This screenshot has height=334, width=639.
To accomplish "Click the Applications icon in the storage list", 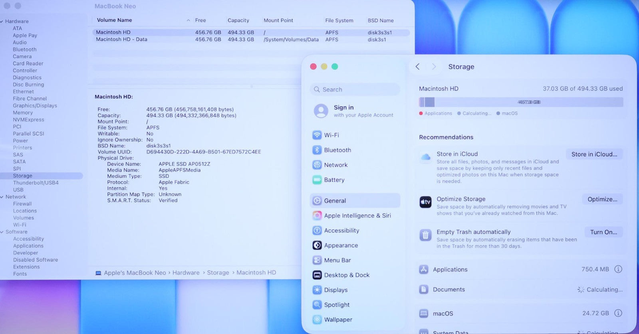I will (424, 269).
